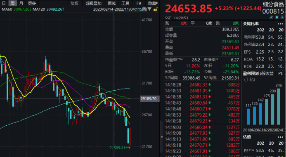Open the 更多 more periods dropdown
The width and height of the screenshot is (286, 157).
point(32,3)
